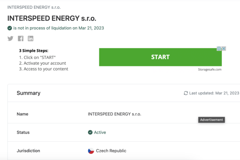
Task: Click the 'not in process of liquidation' text
Action: click(58, 28)
